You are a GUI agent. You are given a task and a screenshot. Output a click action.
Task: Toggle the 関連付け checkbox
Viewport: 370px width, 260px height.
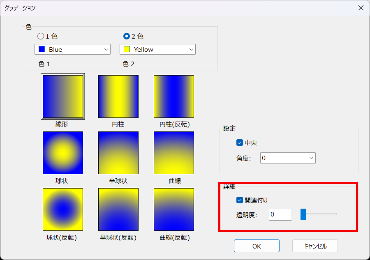pos(240,200)
